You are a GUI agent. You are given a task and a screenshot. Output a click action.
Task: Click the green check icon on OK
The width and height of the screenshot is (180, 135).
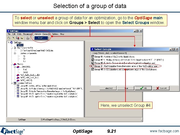coord(142,88)
